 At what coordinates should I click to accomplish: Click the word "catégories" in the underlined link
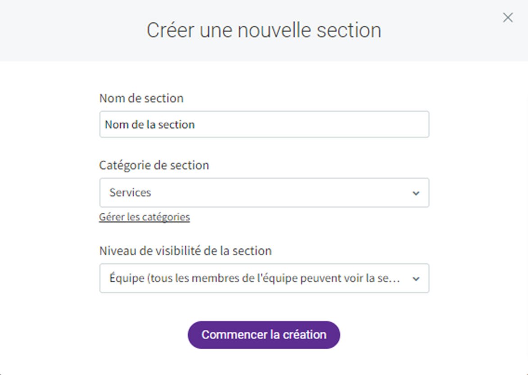pos(166,217)
